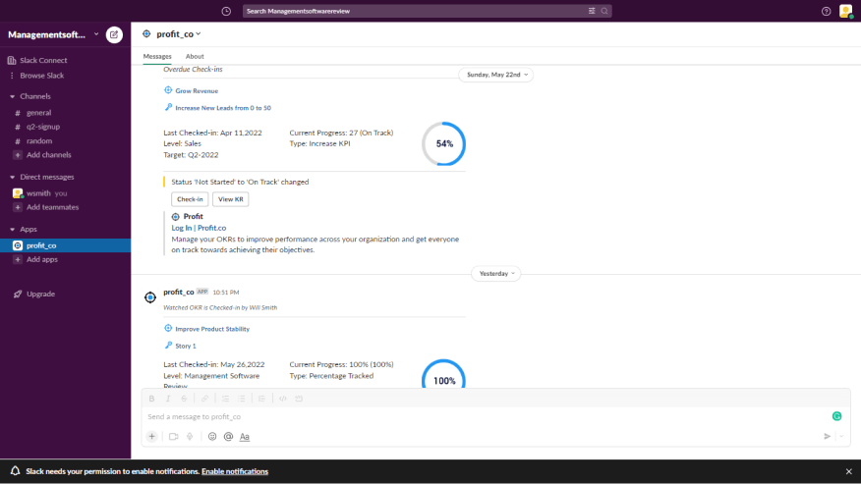This screenshot has height=484, width=861.
Task: Apply italic formatting in composer
Action: click(x=168, y=399)
